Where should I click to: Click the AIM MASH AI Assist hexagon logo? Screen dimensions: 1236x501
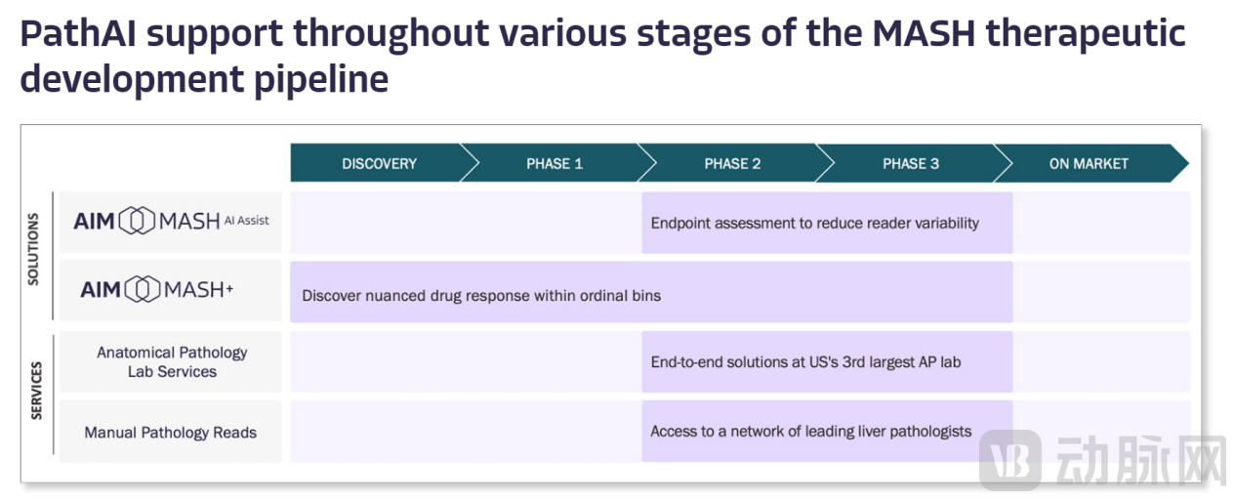(136, 222)
